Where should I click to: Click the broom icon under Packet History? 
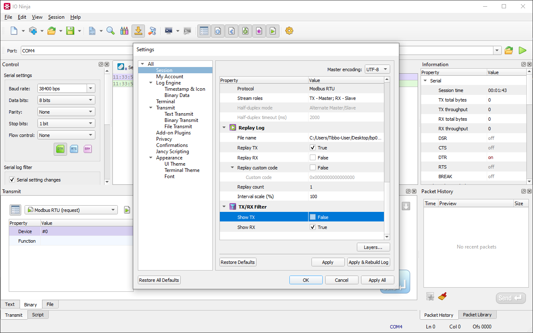(x=443, y=296)
